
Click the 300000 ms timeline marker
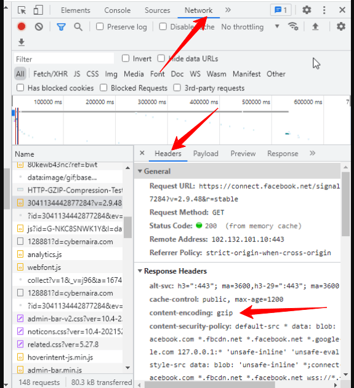click(152, 101)
